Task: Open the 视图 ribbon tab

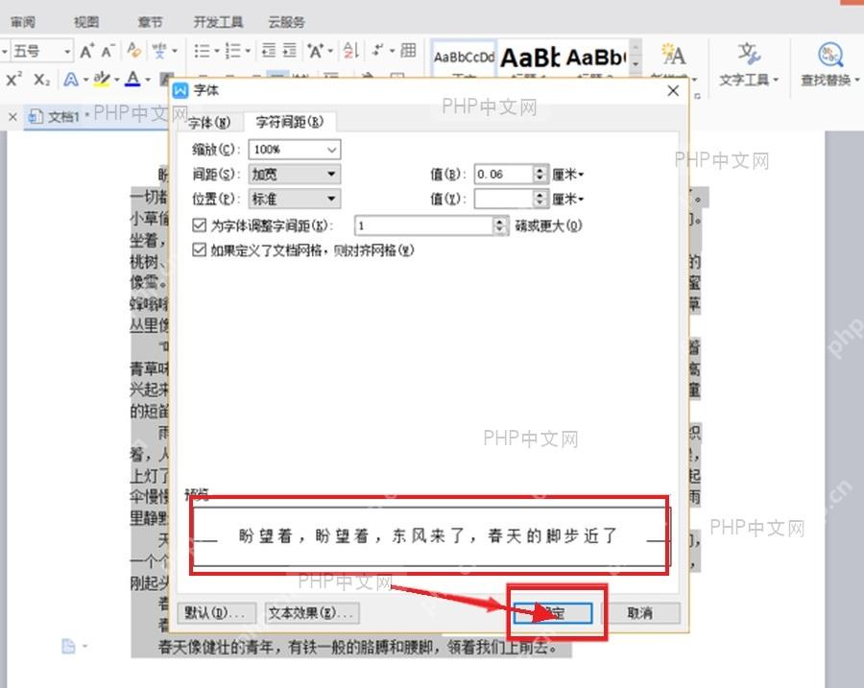Action: 86,22
